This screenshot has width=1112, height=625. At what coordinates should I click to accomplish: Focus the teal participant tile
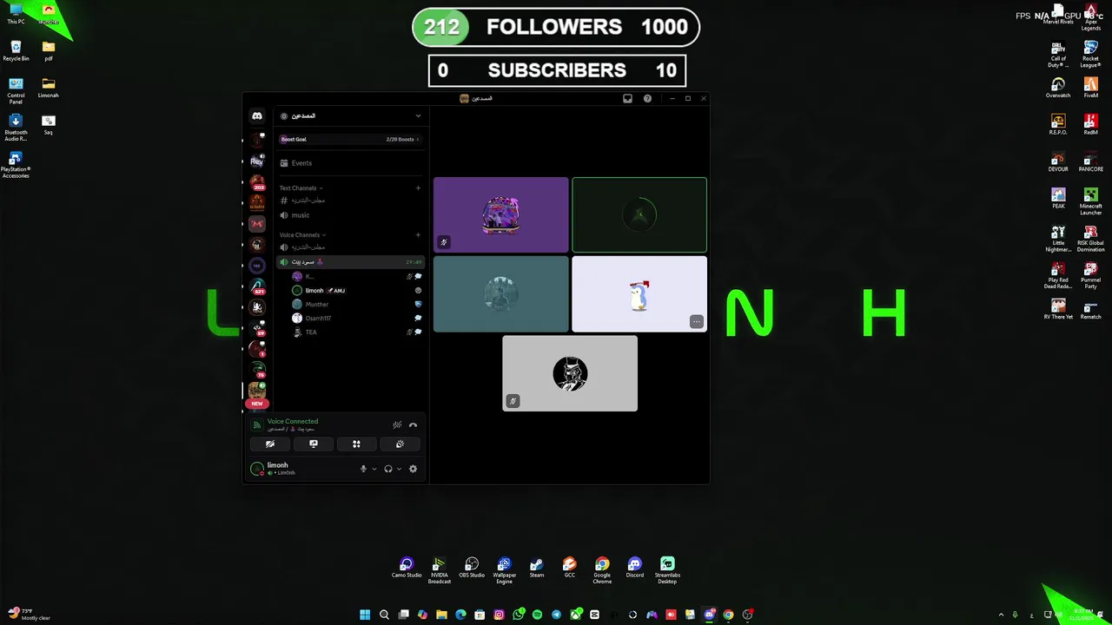(501, 294)
